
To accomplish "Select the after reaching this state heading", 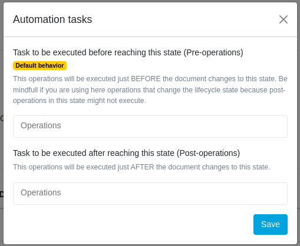I will click(126, 153).
